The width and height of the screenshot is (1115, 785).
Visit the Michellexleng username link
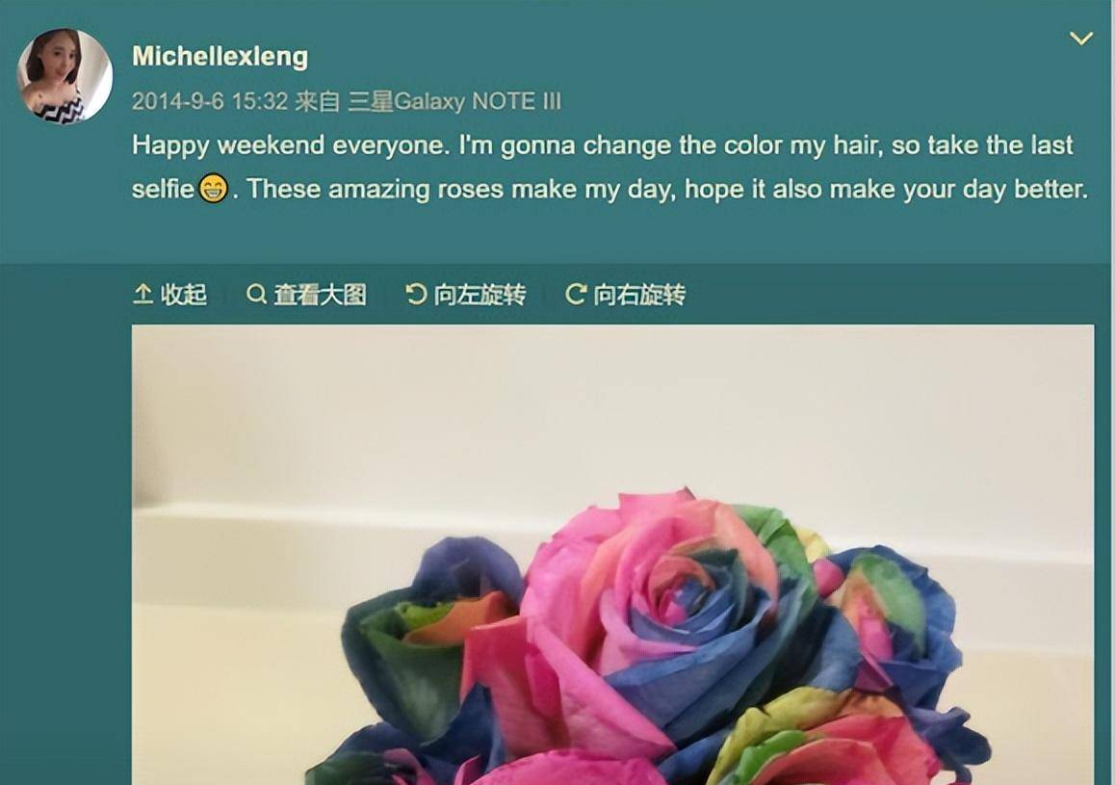[x=220, y=56]
